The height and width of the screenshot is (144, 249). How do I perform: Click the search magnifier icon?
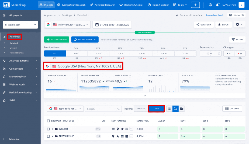coord(119,109)
